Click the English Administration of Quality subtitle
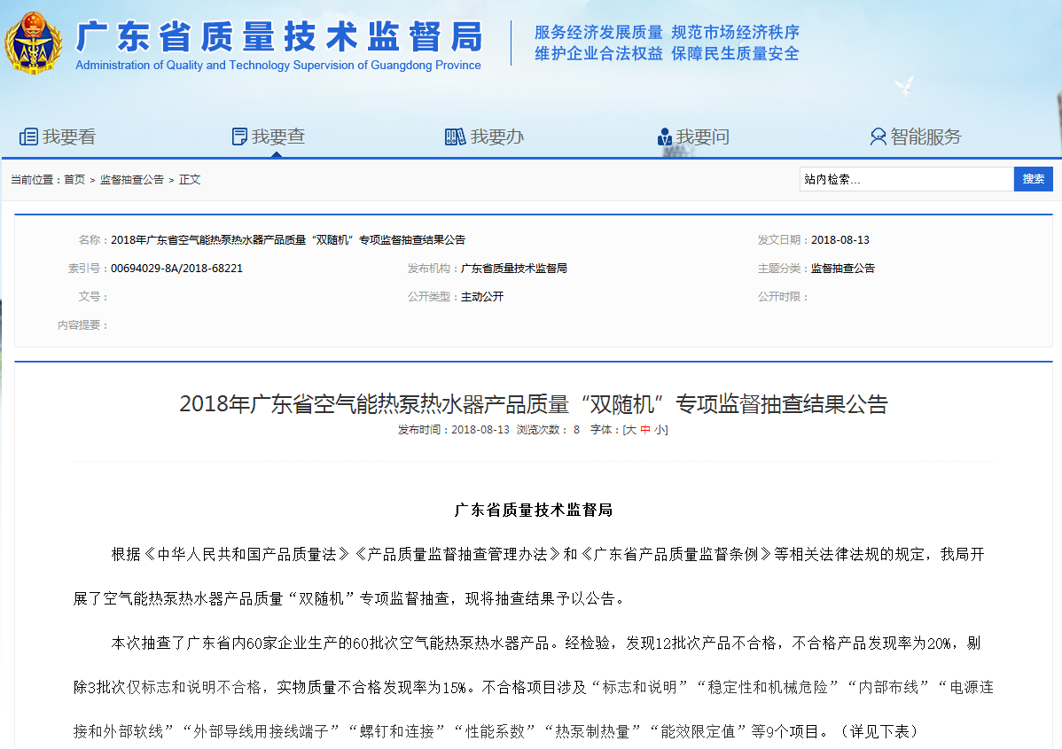1062x749 pixels. tap(278, 65)
